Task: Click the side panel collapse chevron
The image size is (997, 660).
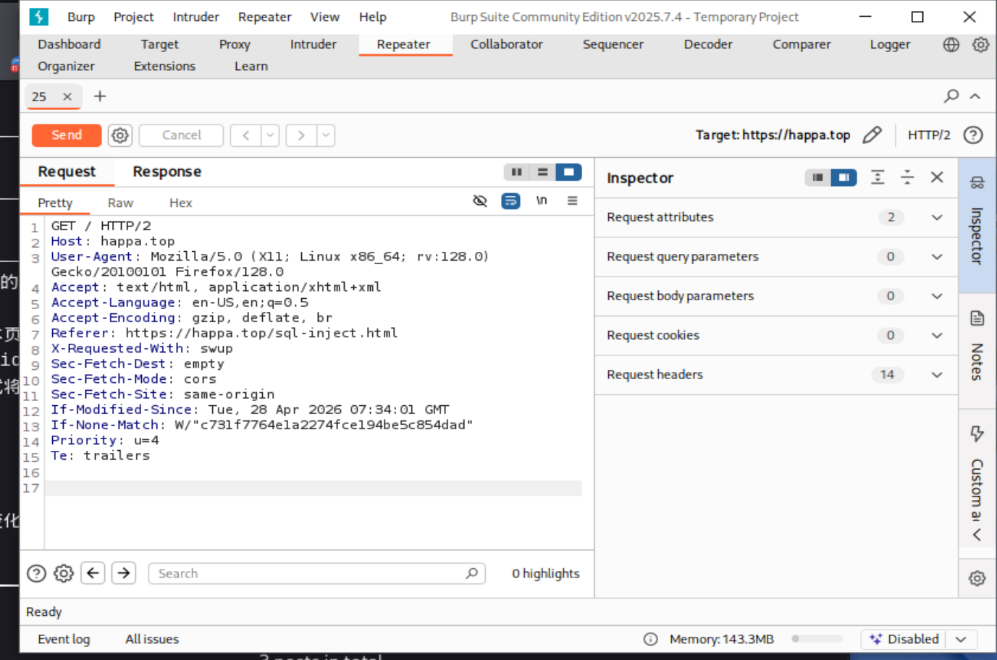Action: (977, 535)
